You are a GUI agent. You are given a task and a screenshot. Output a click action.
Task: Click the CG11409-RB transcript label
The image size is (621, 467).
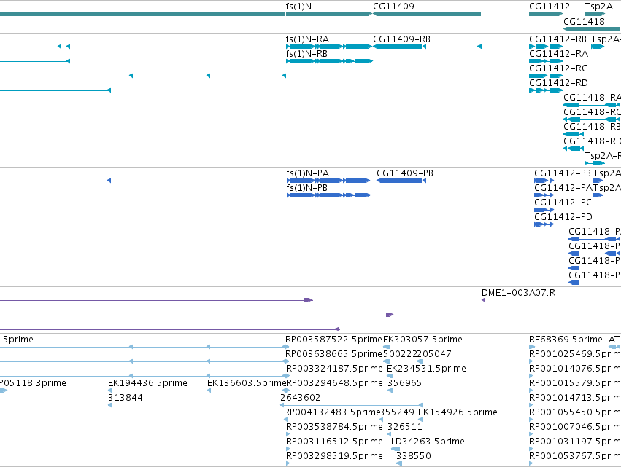401,39
